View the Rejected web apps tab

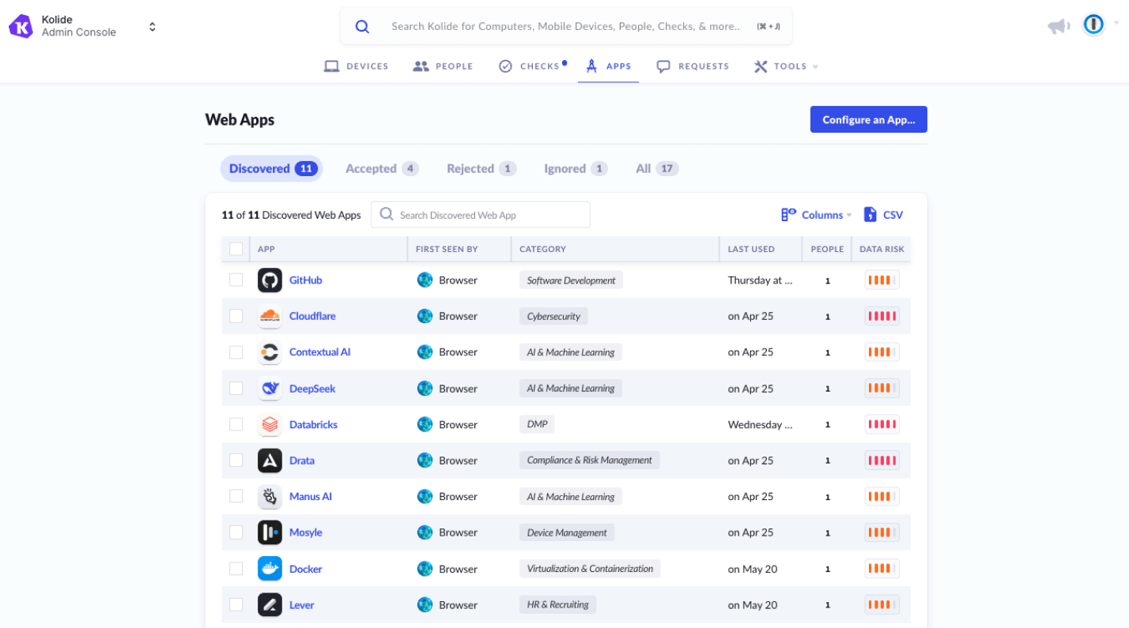click(479, 168)
